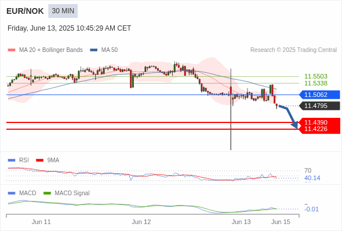The image size is (342, 231).
Task: Click the MACD Signal legend label
Action: tap(72, 193)
